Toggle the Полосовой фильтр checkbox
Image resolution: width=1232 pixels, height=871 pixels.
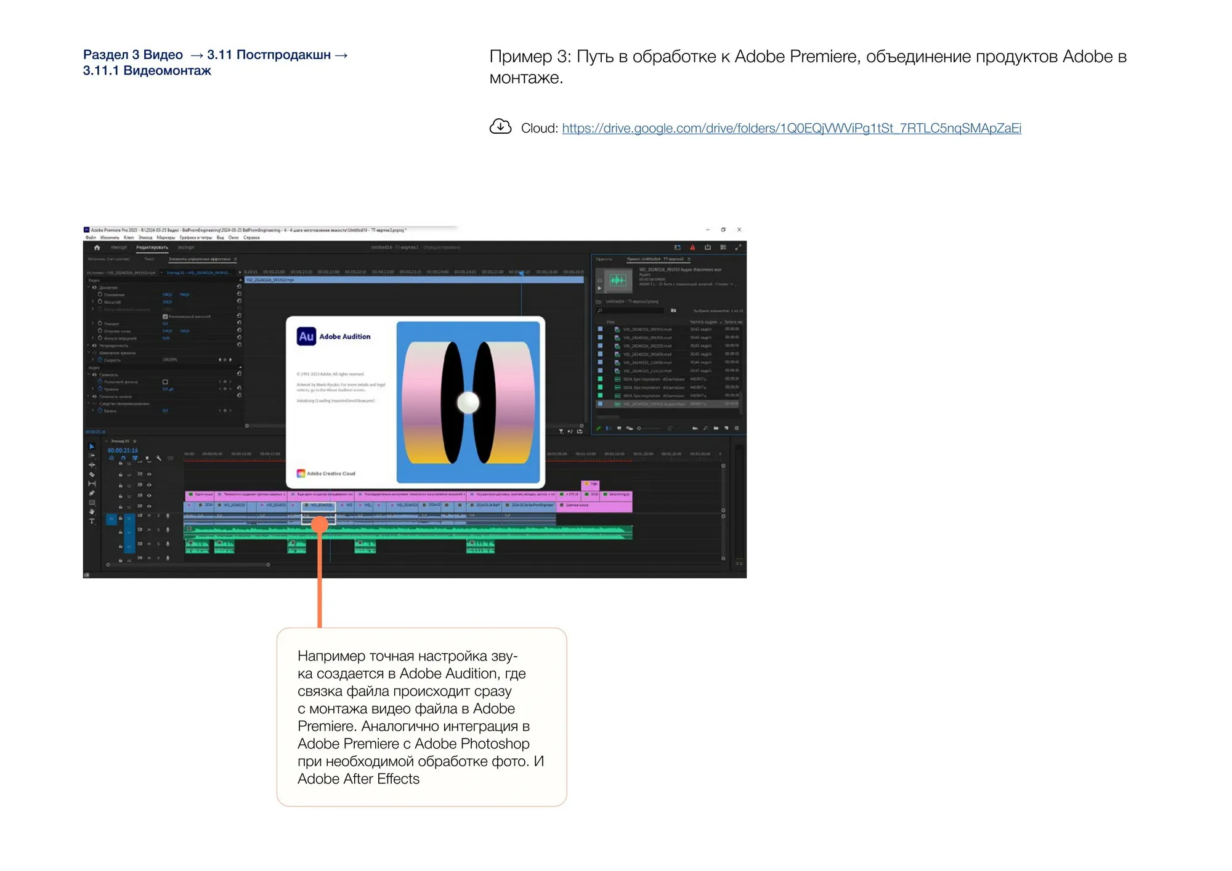[165, 382]
